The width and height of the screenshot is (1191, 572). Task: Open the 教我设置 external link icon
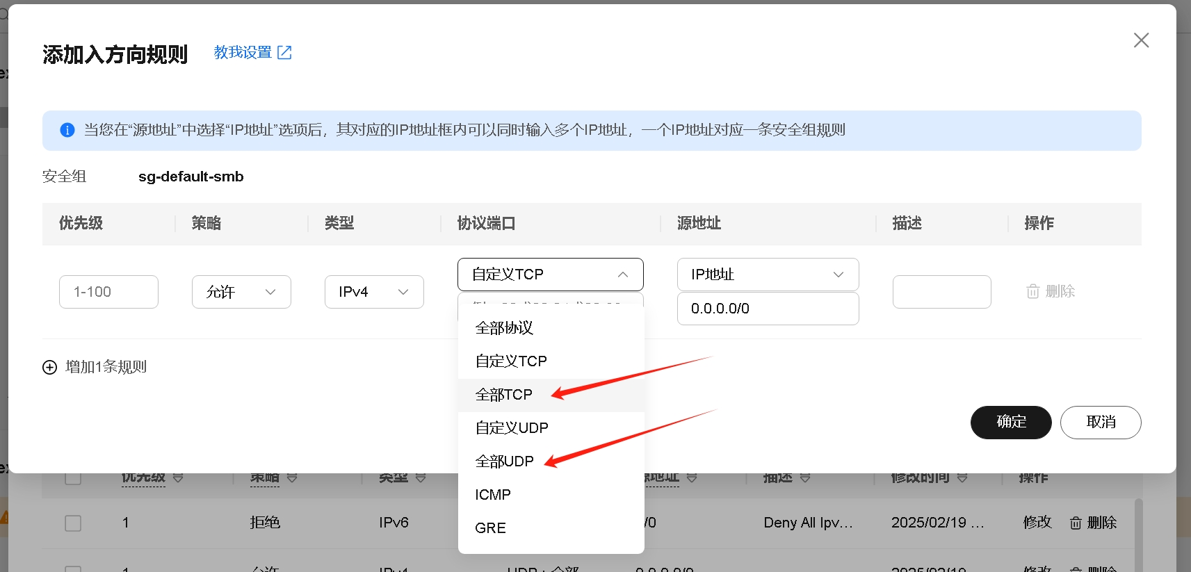[284, 53]
